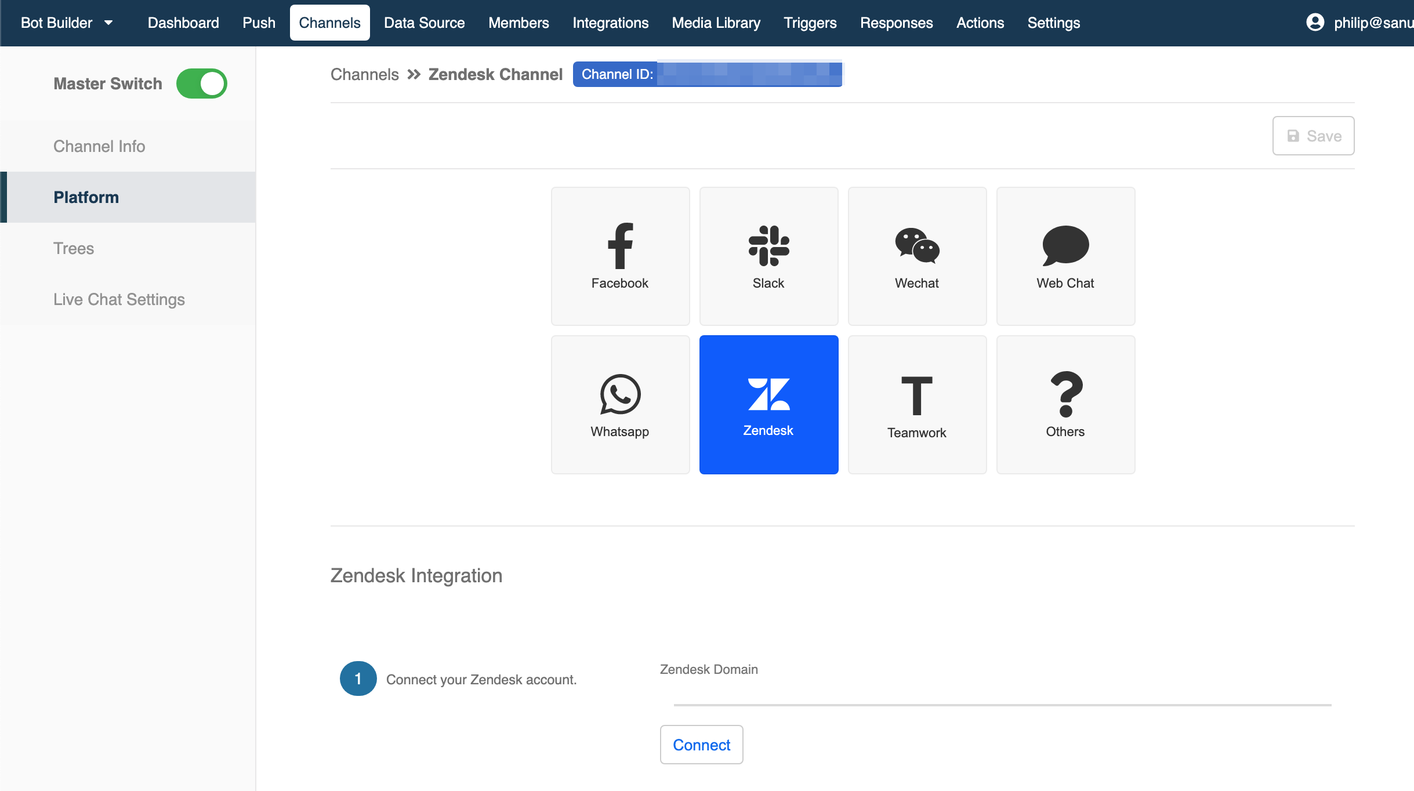The height and width of the screenshot is (791, 1414).
Task: Select the Whatsapp platform tile
Action: tap(620, 404)
